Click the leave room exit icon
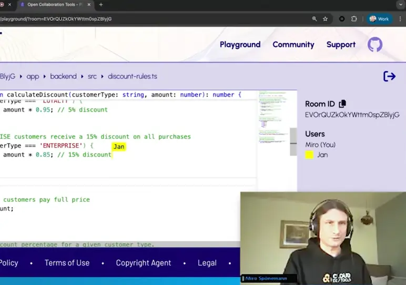Screen dimensions: 406x285 point(389,76)
